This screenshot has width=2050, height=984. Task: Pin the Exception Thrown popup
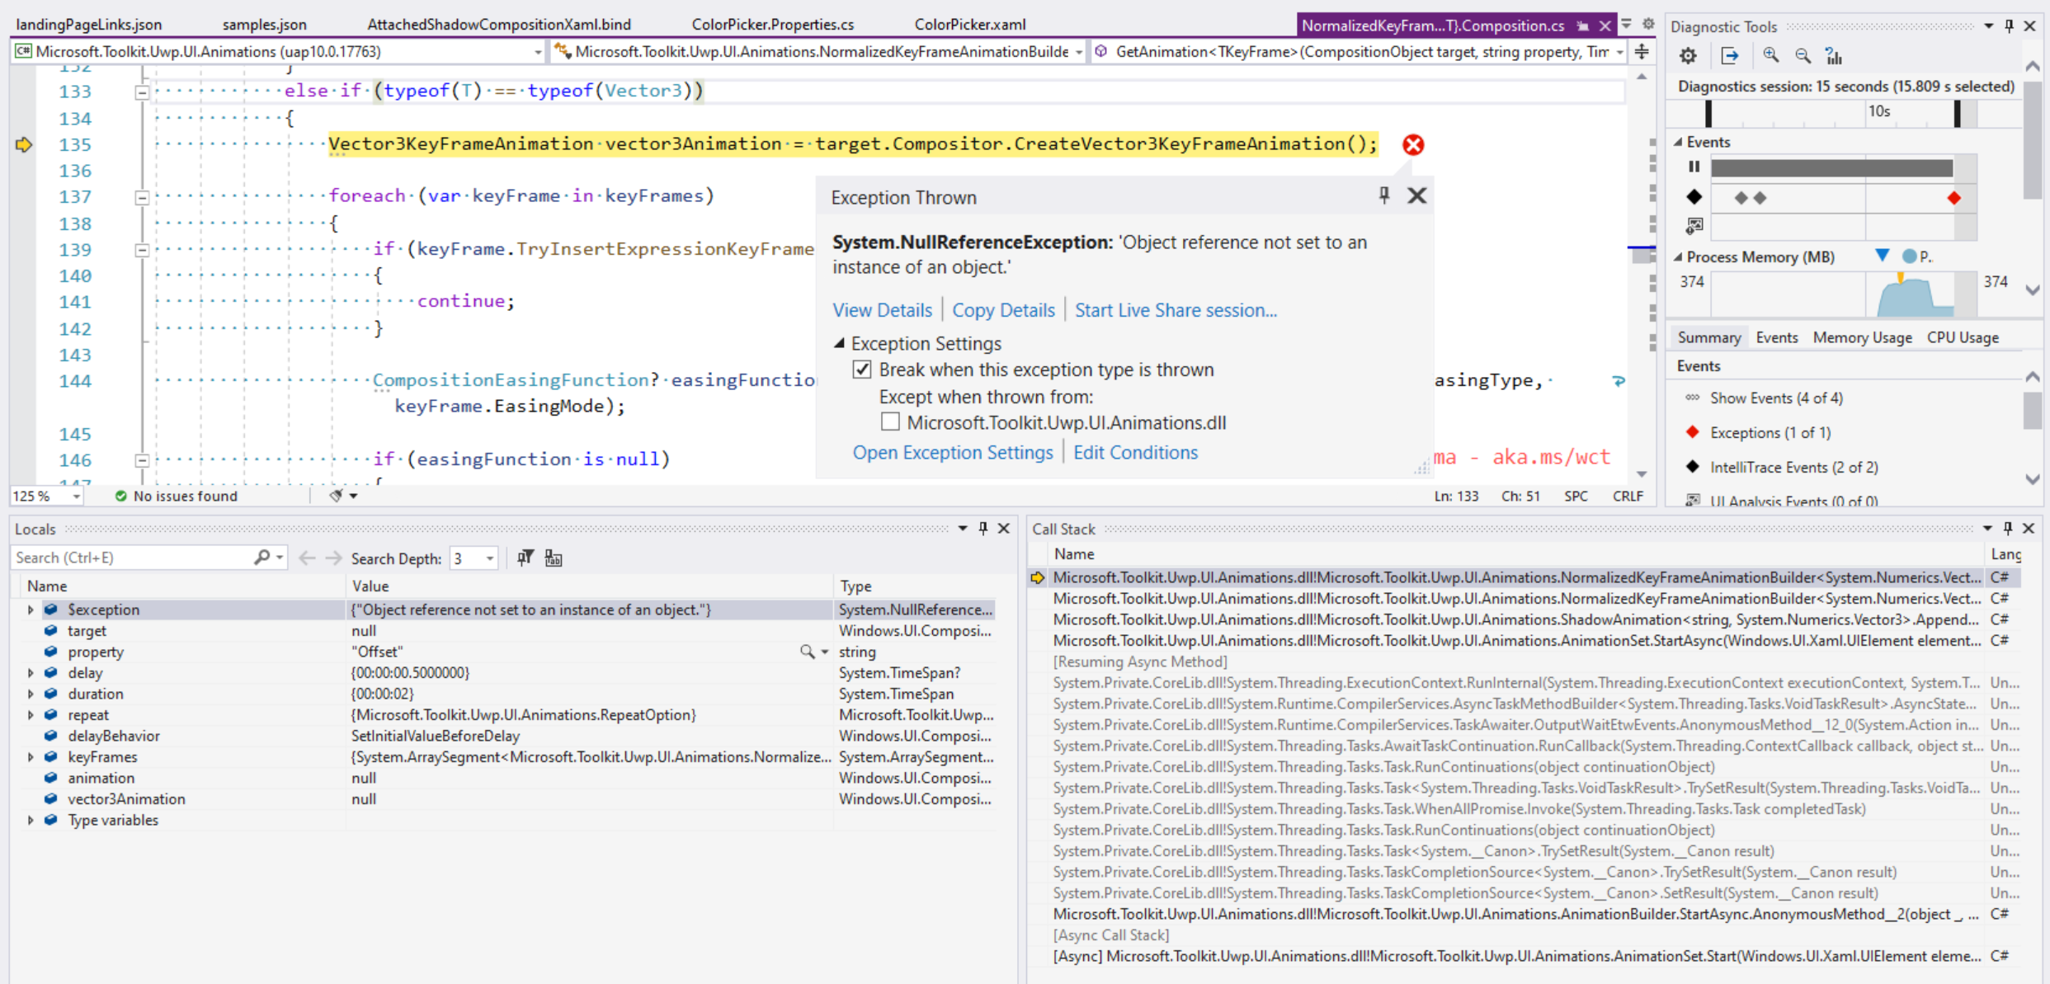point(1384,195)
